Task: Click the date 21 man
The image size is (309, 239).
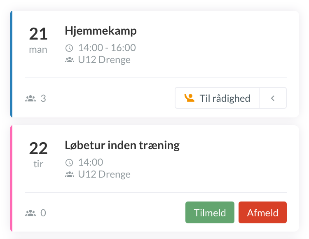Action: 38,40
